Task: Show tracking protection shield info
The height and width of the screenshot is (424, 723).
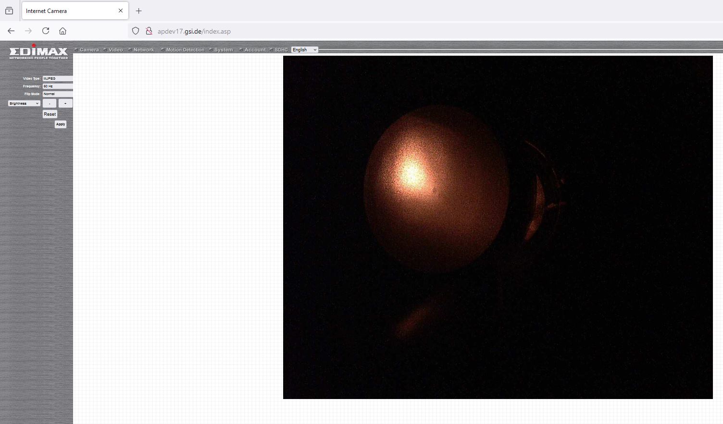Action: [136, 31]
